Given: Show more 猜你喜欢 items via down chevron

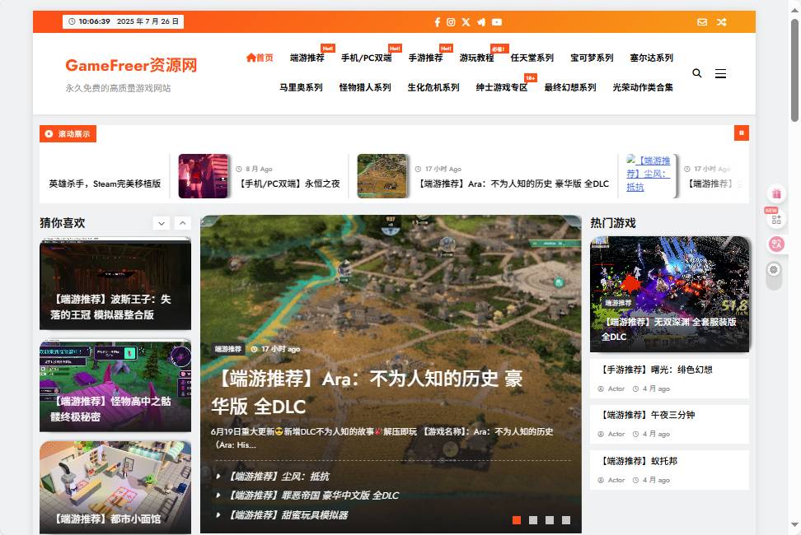Looking at the screenshot, I should [x=162, y=223].
